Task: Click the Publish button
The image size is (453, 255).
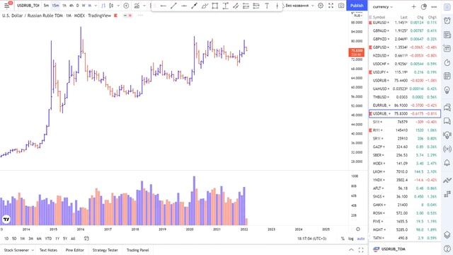Action: pyautogui.click(x=357, y=6)
